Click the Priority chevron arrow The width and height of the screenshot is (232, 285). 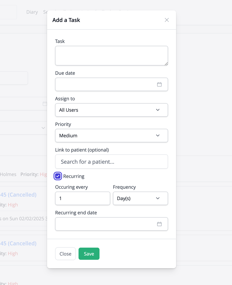158,136
